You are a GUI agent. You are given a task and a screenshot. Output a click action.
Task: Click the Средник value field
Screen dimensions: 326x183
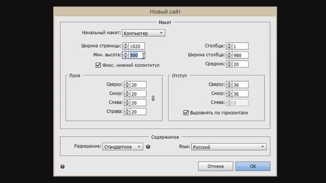[x=240, y=65]
